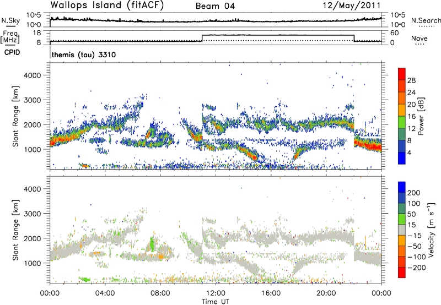Select the "N.Search" legend label
This screenshot has height=305, width=441.
point(426,20)
